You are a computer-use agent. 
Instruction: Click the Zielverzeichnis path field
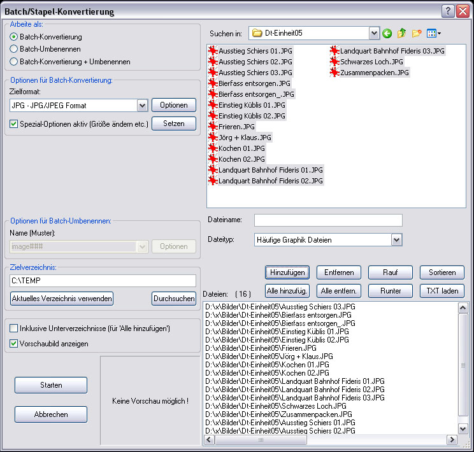(x=103, y=281)
